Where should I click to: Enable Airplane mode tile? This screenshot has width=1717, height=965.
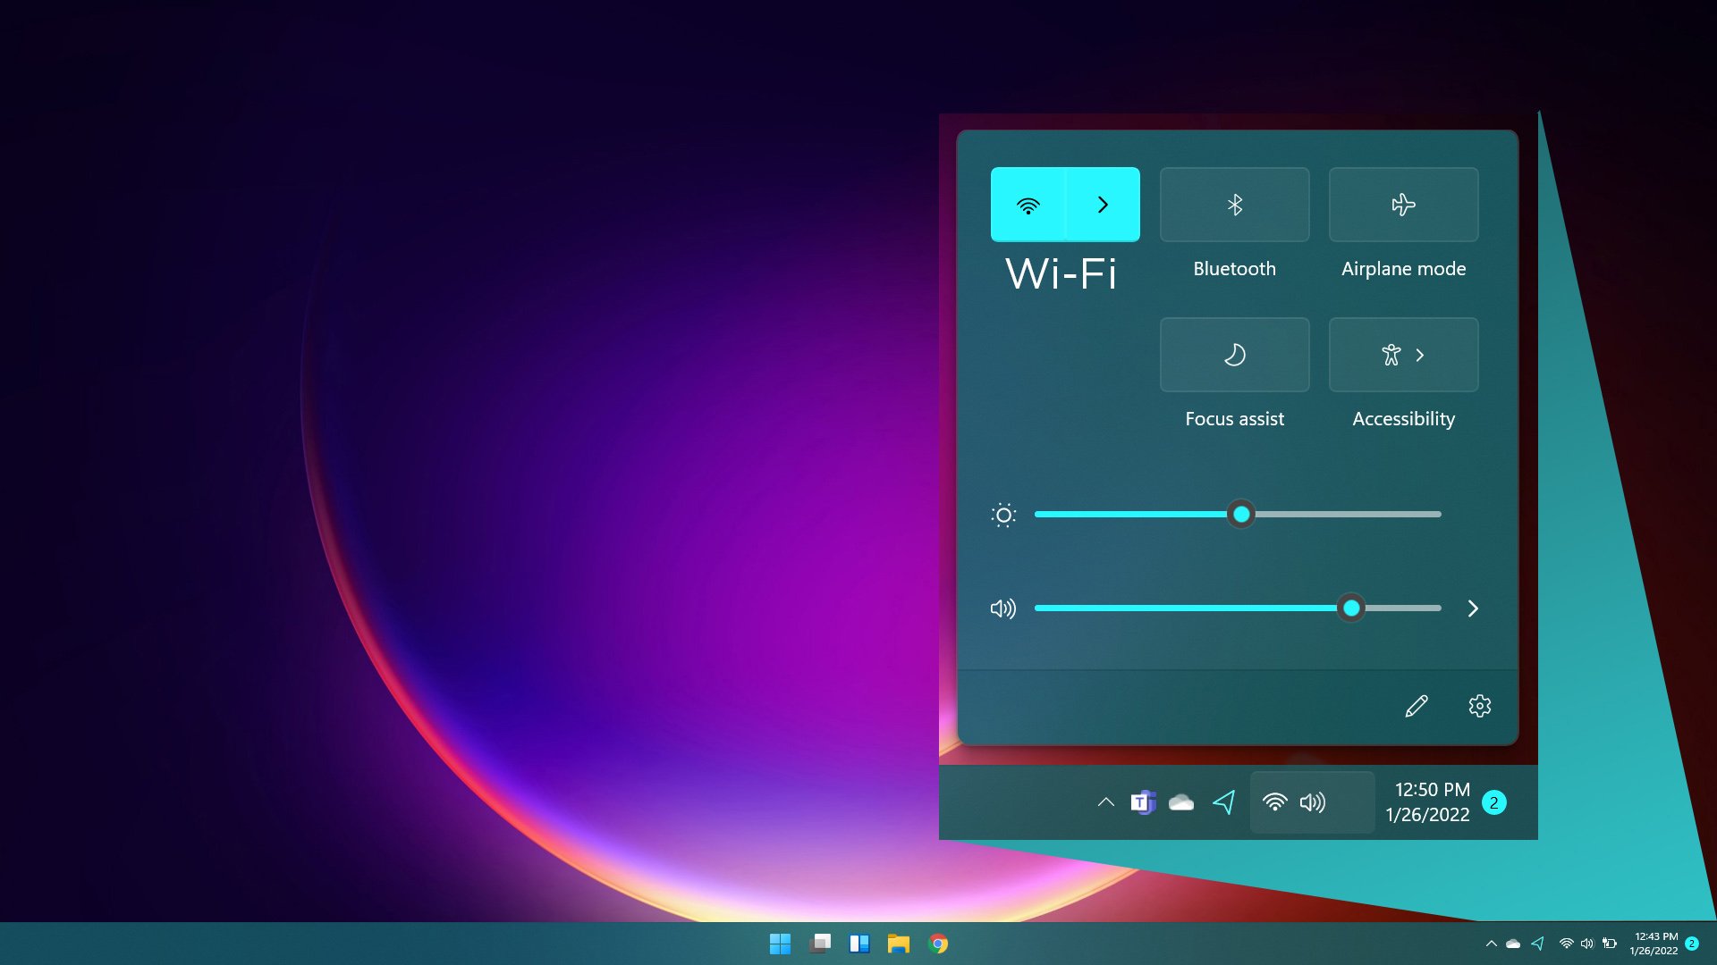[1403, 205]
